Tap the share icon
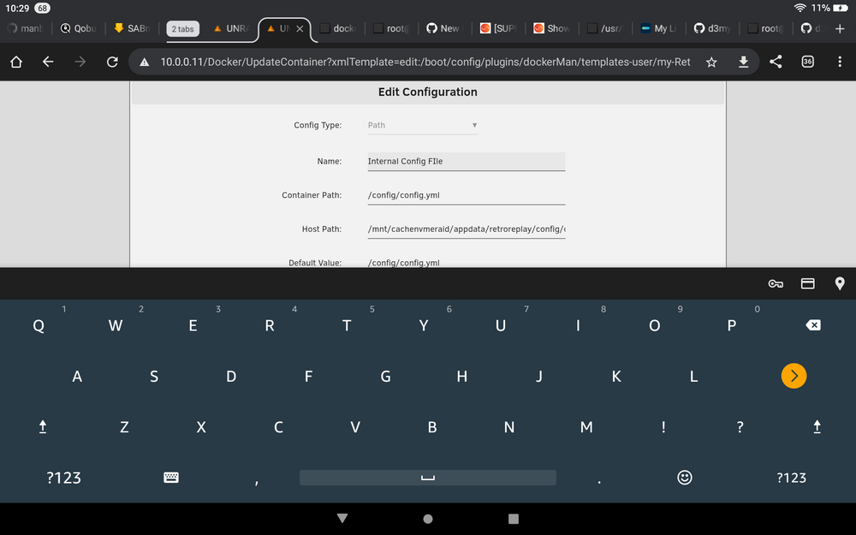The image size is (856, 535). pyautogui.click(x=776, y=62)
